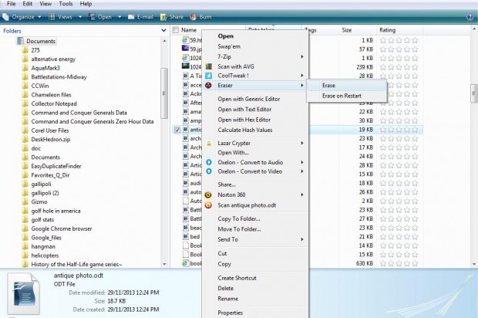Open the Help question mark icon

pyautogui.click(x=470, y=17)
